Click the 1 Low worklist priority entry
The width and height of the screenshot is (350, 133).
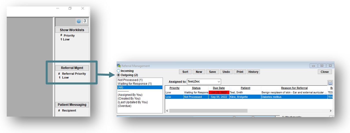click(65, 39)
